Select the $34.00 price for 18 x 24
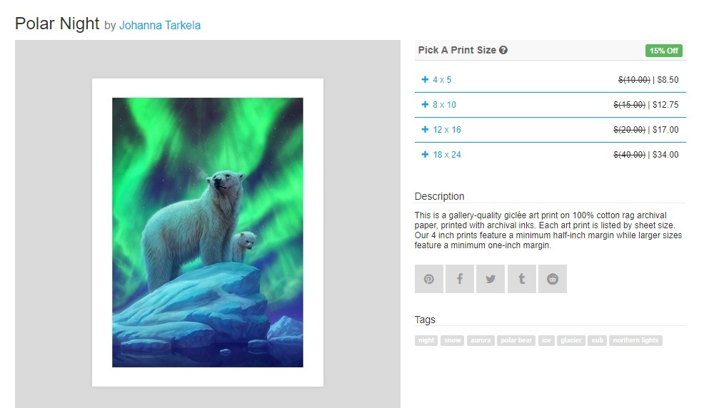The height and width of the screenshot is (408, 724). pyautogui.click(x=665, y=155)
